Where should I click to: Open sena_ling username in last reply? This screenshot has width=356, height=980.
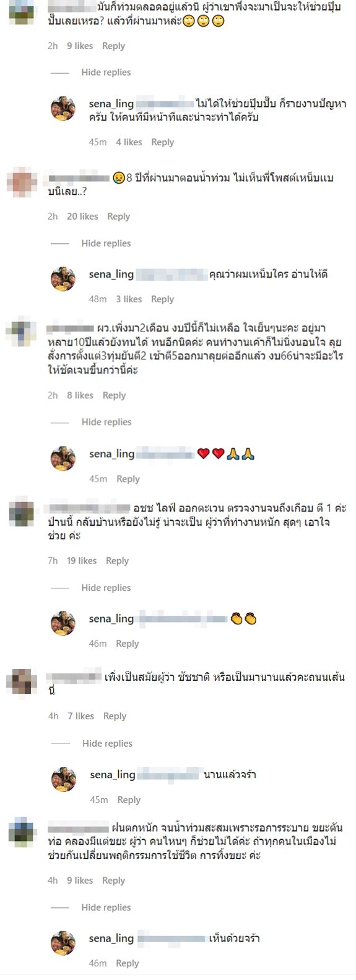111,938
